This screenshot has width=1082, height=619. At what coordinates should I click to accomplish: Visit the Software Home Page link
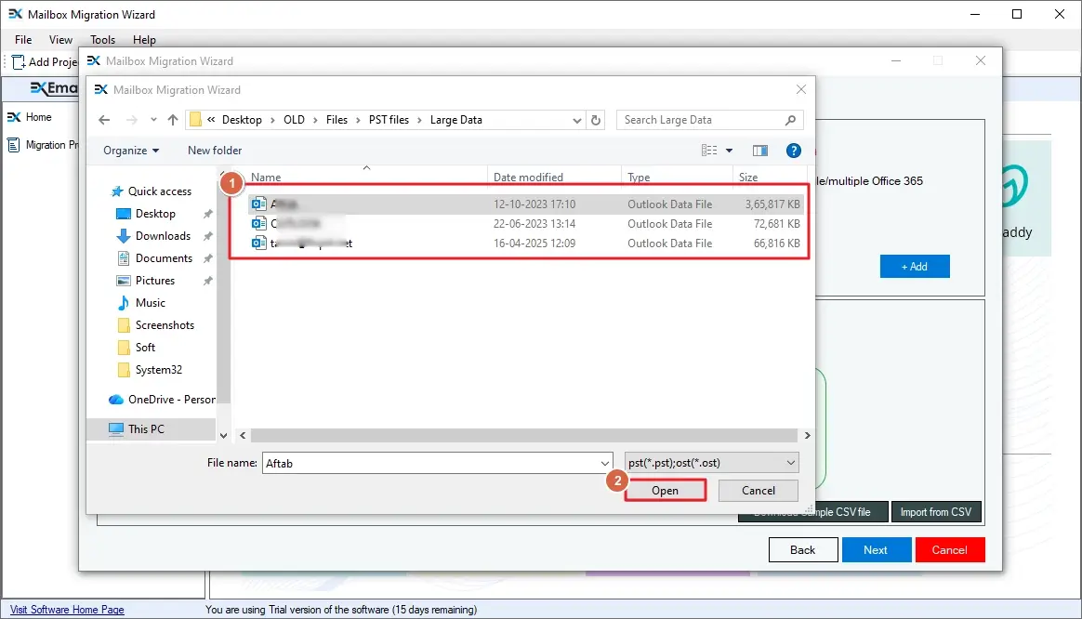coord(65,609)
